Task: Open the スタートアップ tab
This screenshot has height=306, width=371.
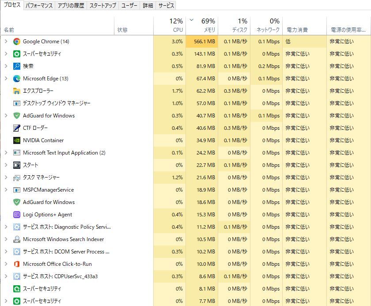Action: click(102, 6)
